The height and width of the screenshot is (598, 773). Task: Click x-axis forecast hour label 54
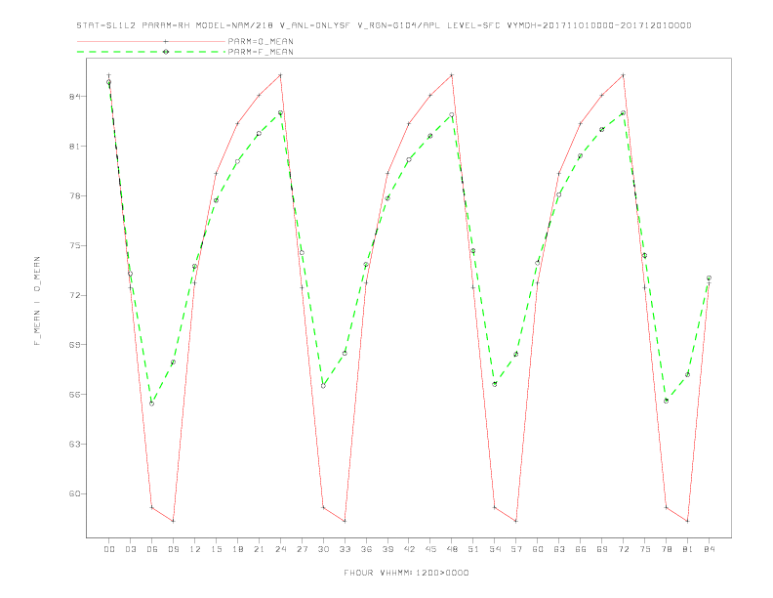click(495, 549)
